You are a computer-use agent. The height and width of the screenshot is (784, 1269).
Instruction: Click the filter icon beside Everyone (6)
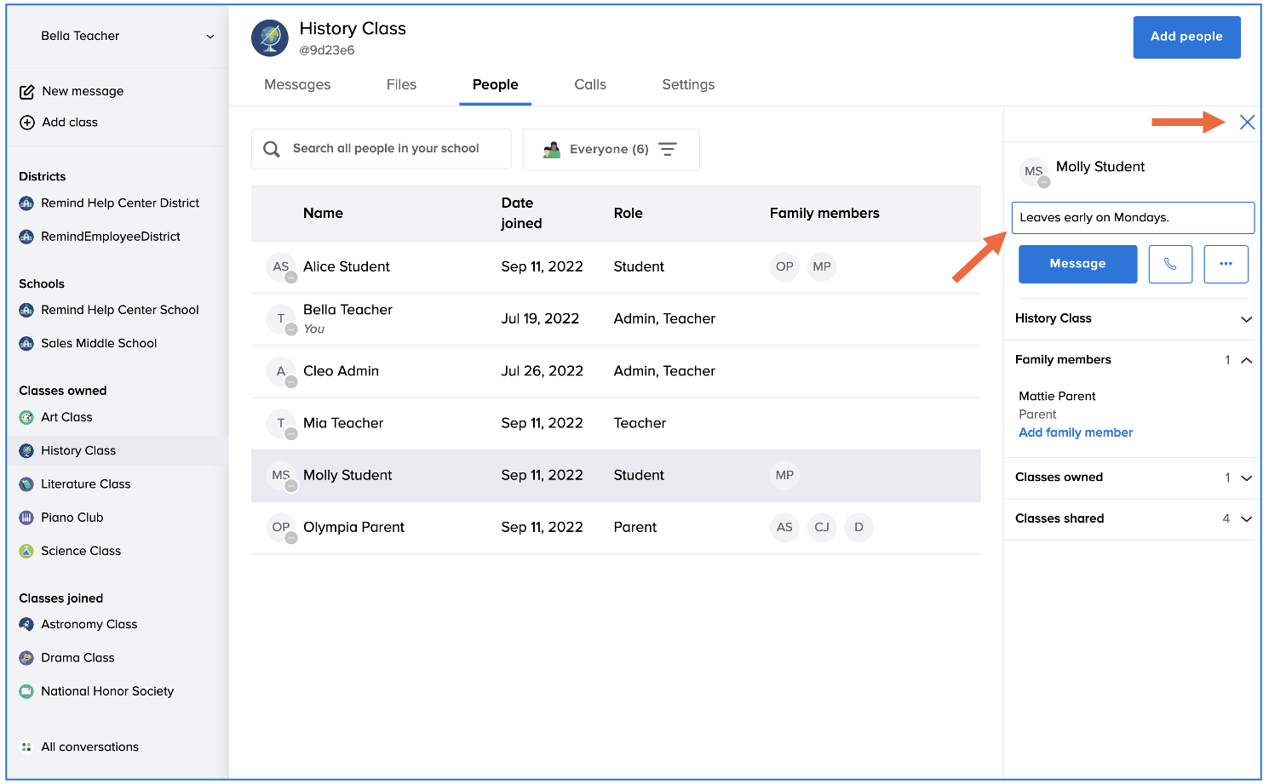click(668, 150)
